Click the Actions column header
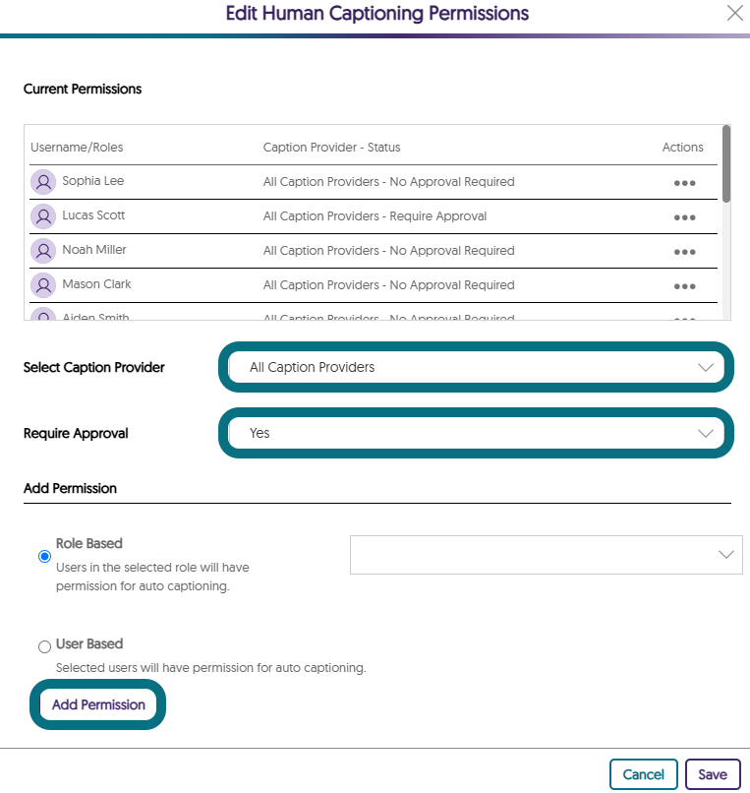This screenshot has height=793, width=750. tap(683, 148)
